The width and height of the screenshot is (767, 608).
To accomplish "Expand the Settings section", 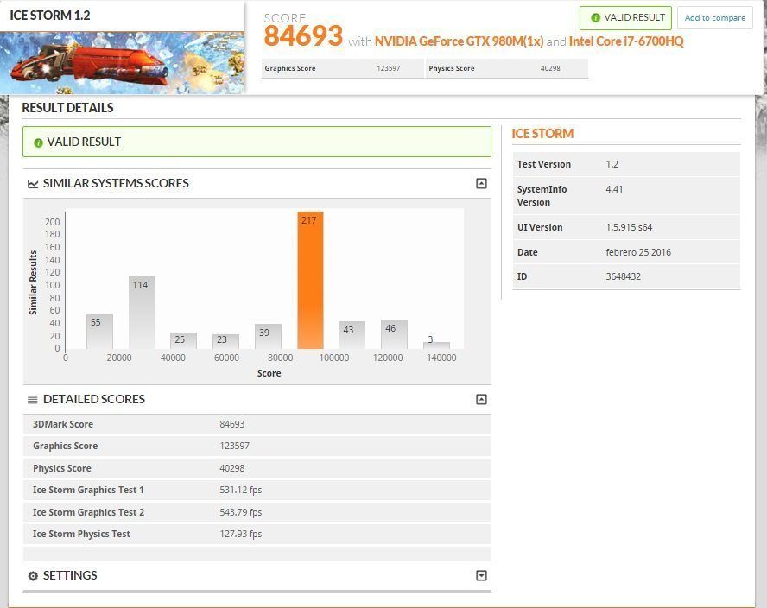I will pyautogui.click(x=481, y=576).
